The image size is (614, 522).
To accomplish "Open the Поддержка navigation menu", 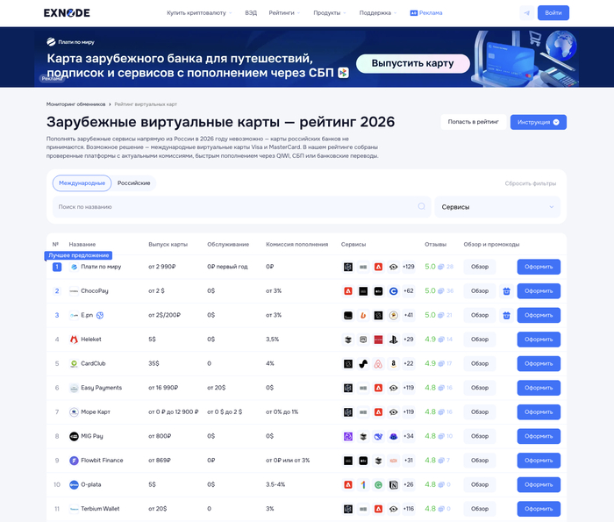I will (377, 13).
